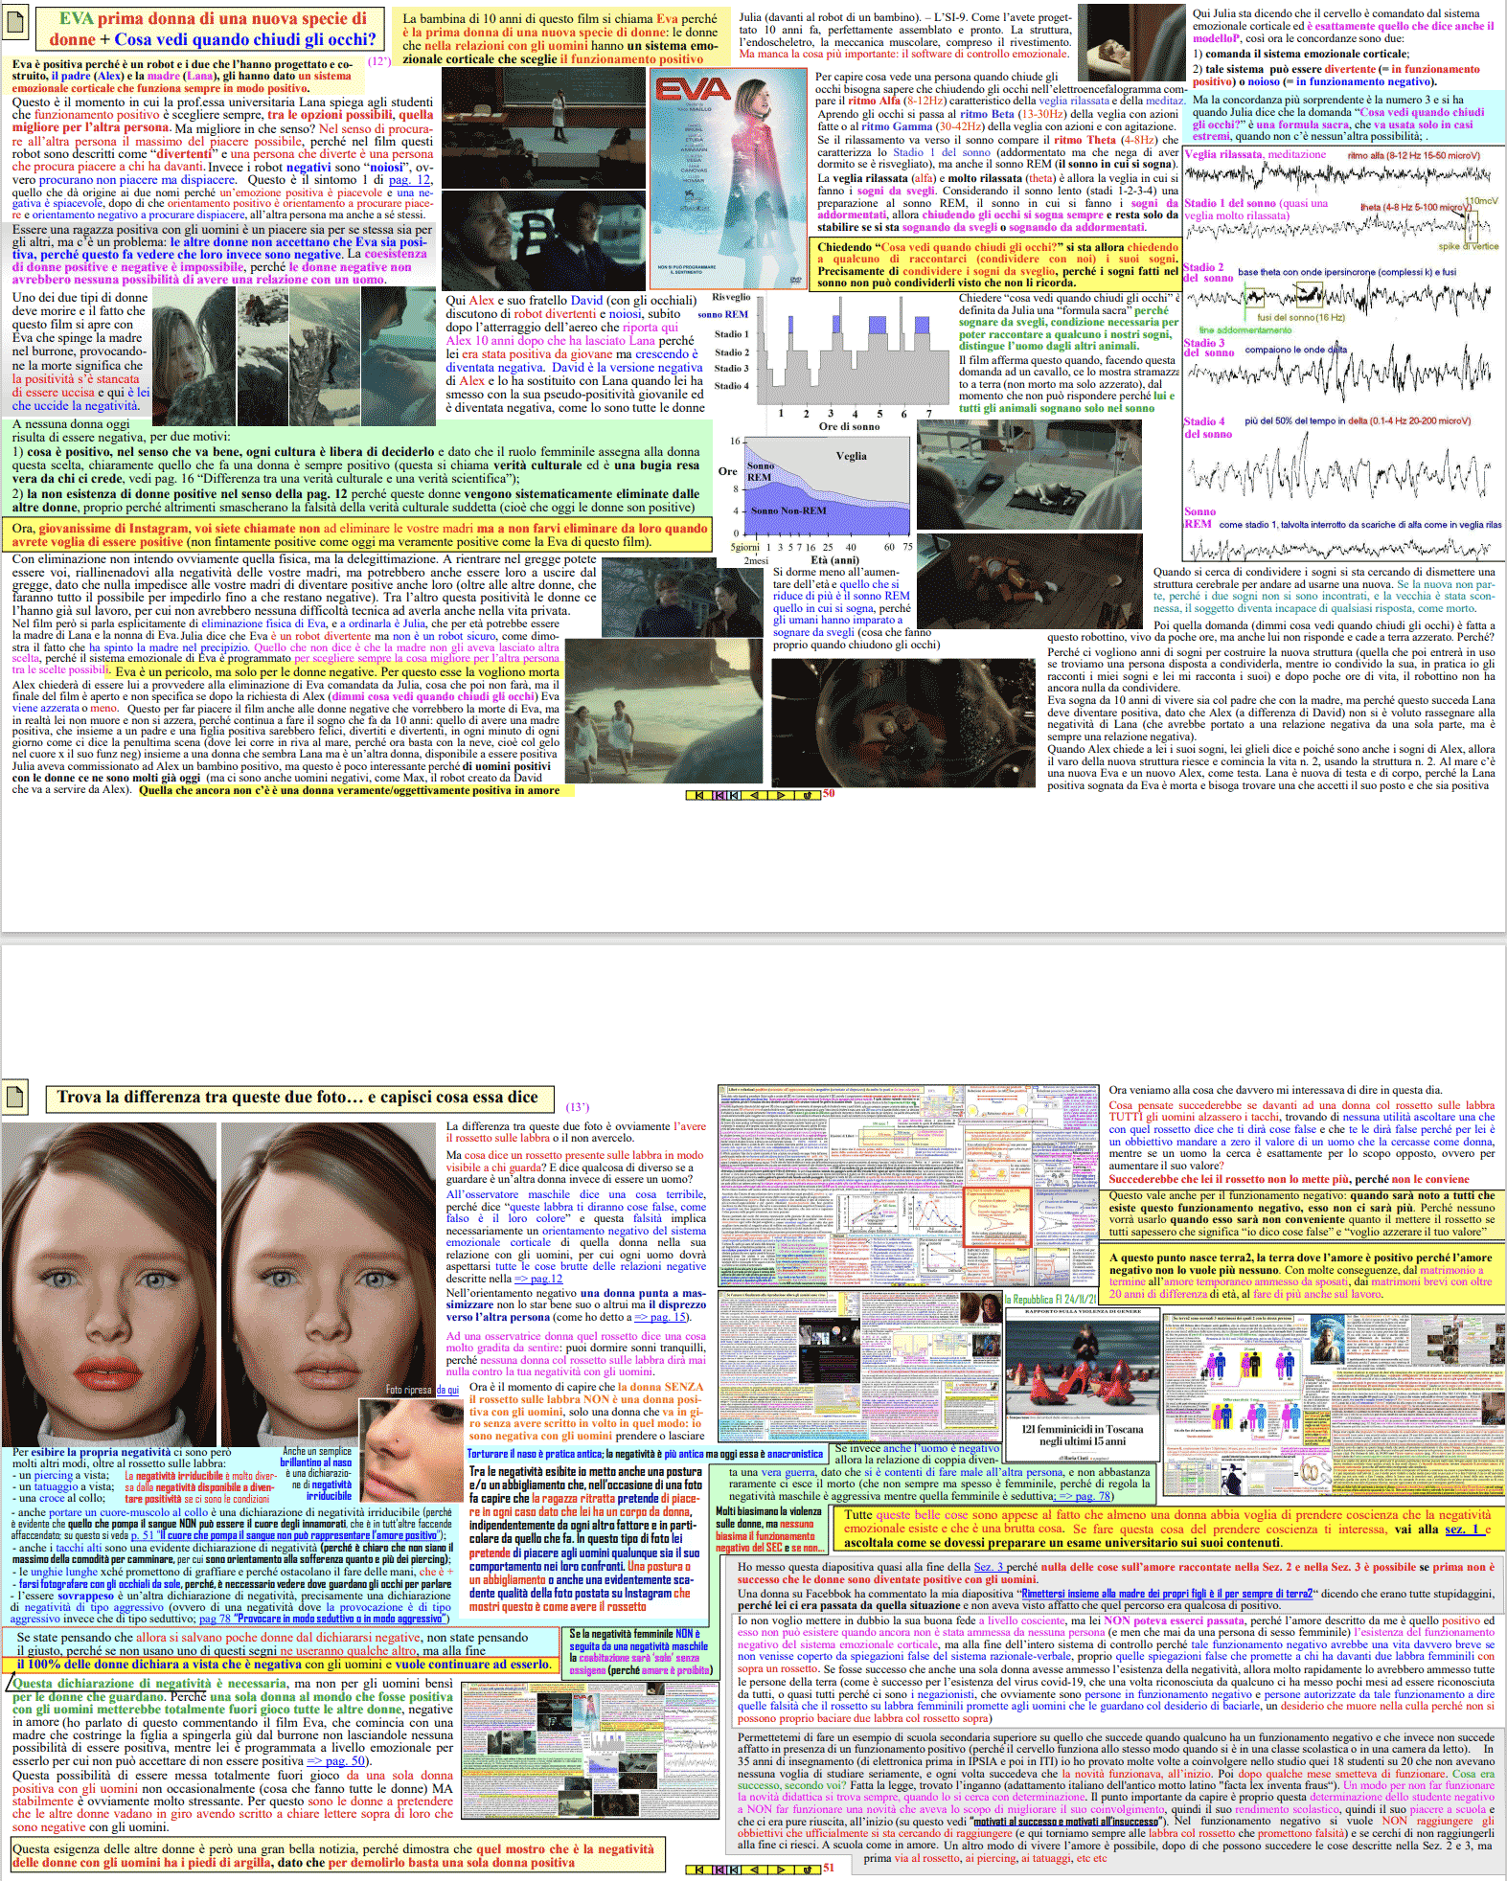Click the '121 femminicidi in Toscana' image
Image resolution: width=1507 pixels, height=1881 pixels.
(x=1082, y=1383)
